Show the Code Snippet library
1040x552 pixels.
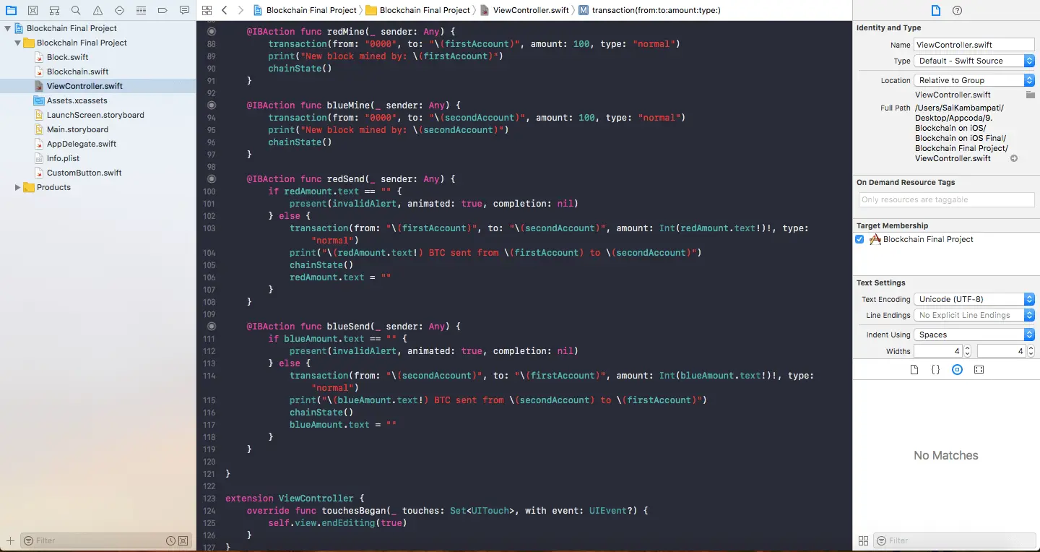935,369
